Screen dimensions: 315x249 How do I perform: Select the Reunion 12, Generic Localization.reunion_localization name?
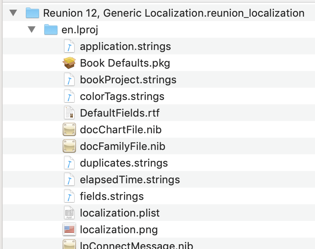(174, 13)
